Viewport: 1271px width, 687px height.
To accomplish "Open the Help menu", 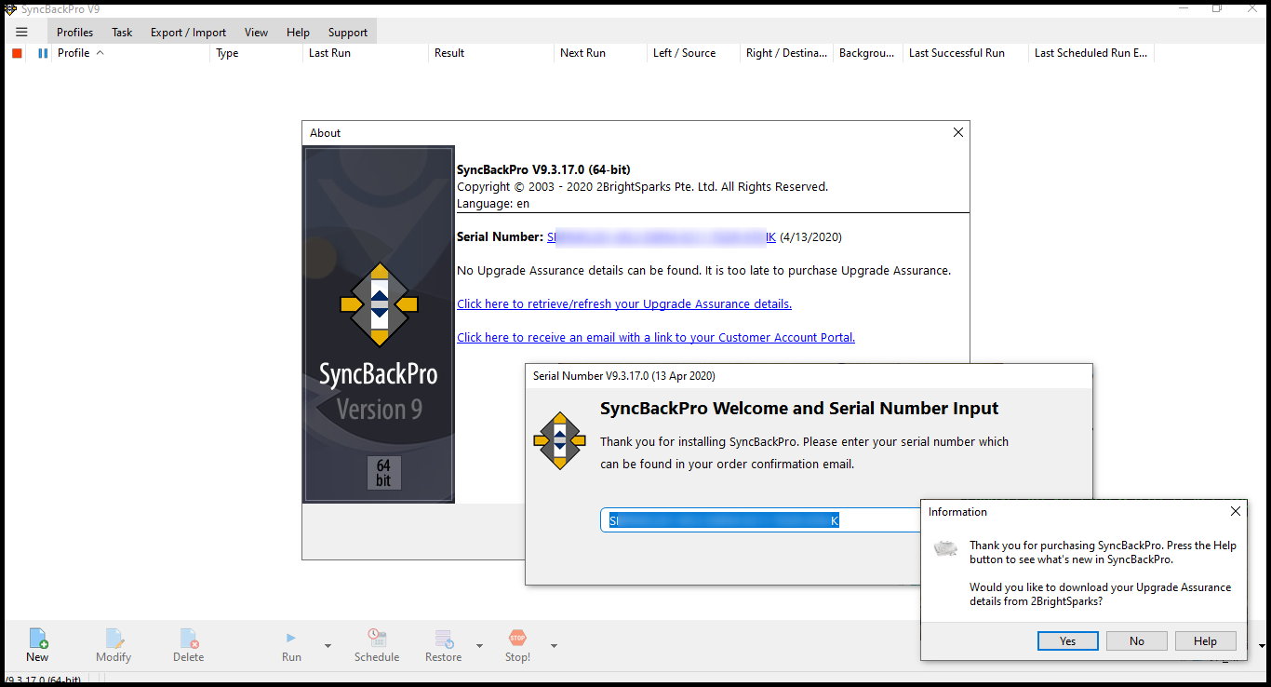I will click(298, 33).
